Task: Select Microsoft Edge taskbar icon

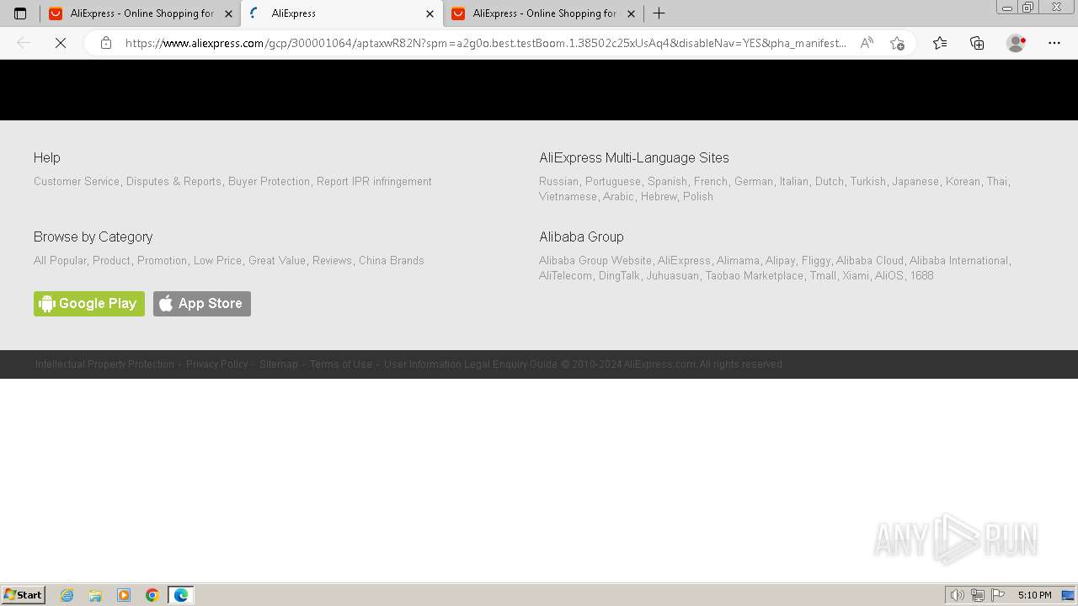Action: point(181,595)
